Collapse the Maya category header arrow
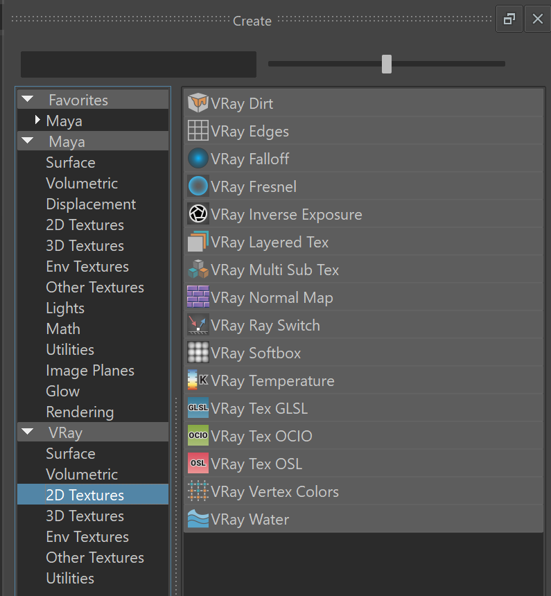This screenshot has width=551, height=596. coord(28,141)
